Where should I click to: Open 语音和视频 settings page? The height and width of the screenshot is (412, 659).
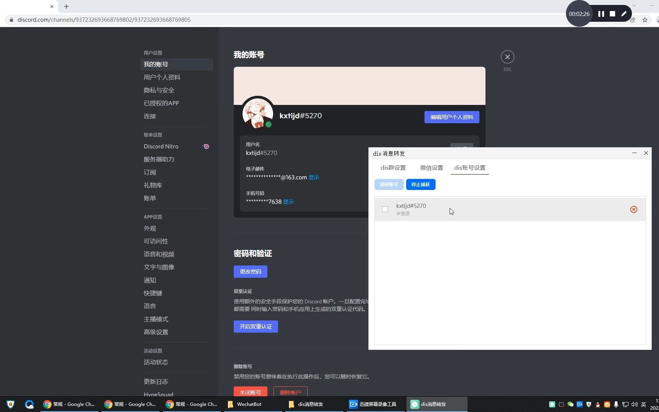176,254
